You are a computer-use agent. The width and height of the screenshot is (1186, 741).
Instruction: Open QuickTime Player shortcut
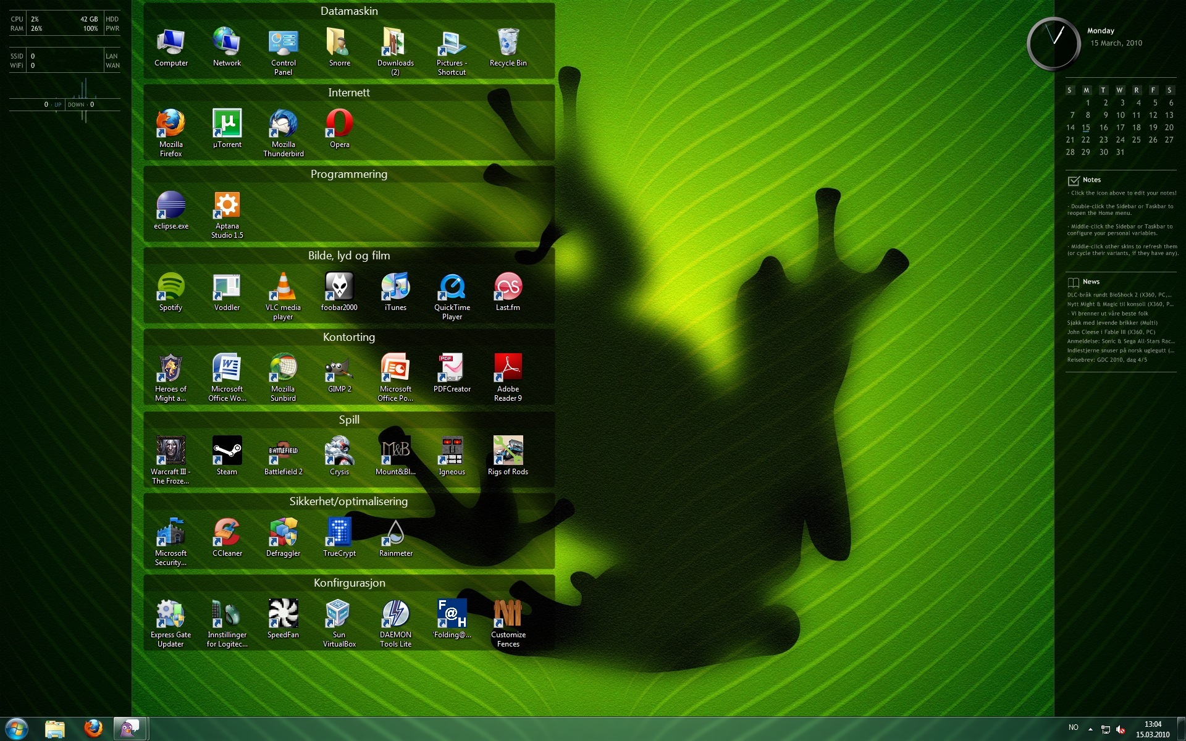click(x=452, y=296)
